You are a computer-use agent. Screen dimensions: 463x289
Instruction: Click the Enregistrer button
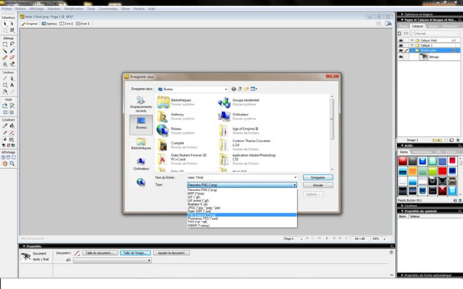coord(318,177)
